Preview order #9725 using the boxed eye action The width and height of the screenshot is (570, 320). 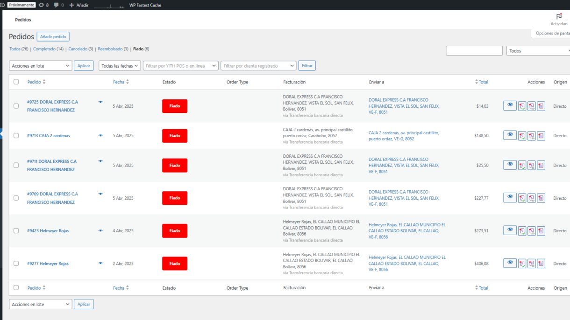[510, 106]
